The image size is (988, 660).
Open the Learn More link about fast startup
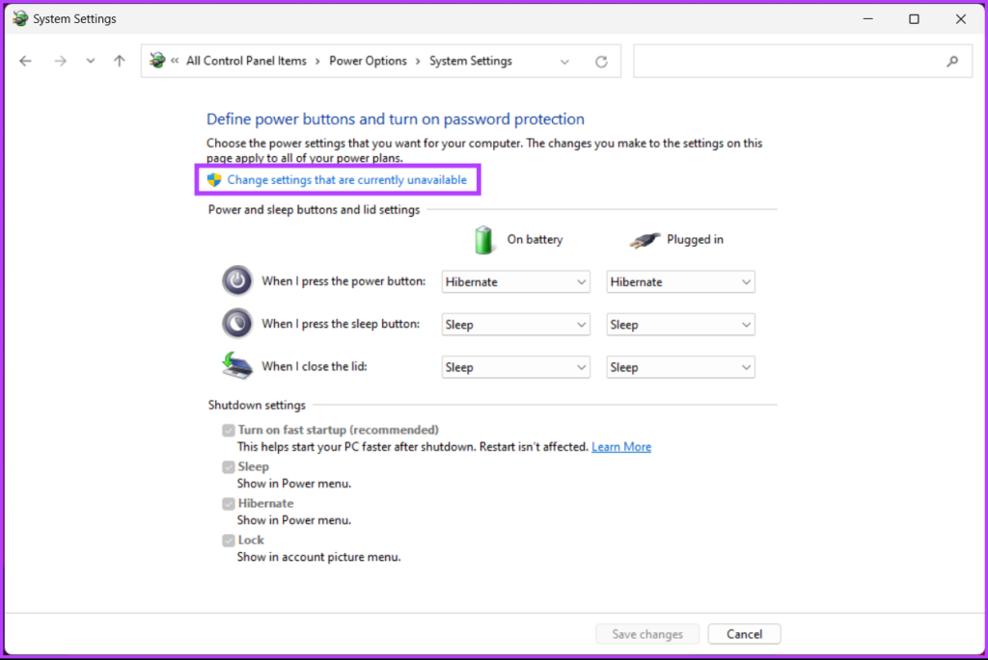620,446
